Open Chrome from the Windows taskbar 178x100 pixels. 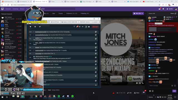(x=36, y=96)
